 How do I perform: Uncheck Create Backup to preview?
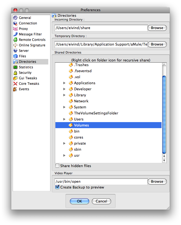(57, 187)
